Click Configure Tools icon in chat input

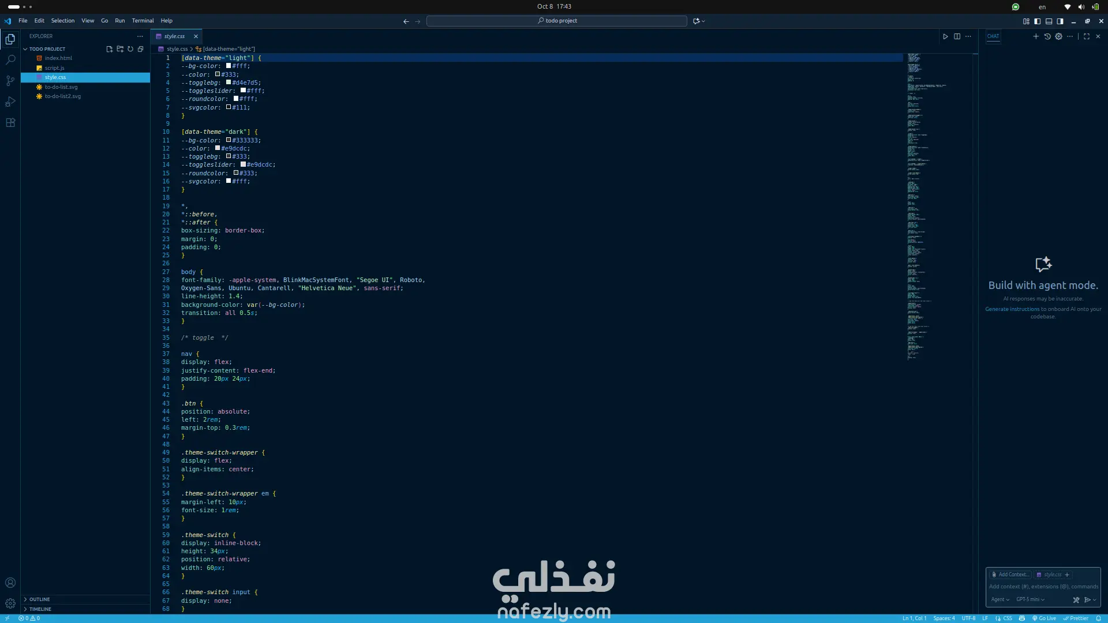(1076, 600)
